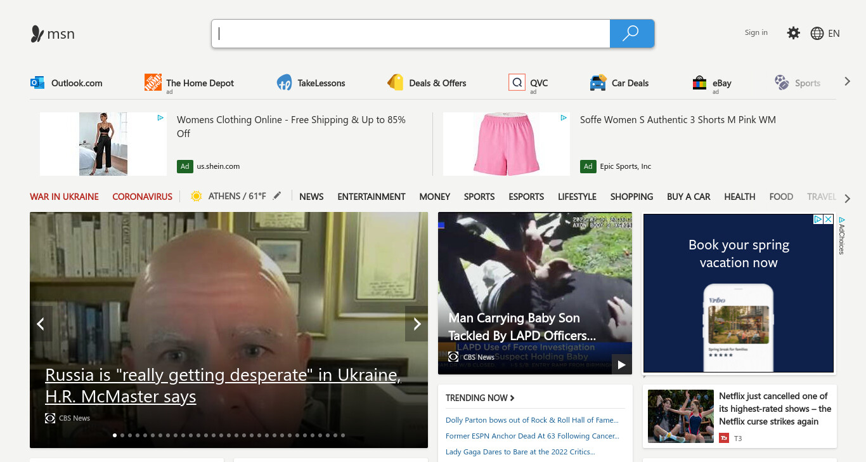Click the Epic Sports, Inc advertiser label

click(626, 166)
